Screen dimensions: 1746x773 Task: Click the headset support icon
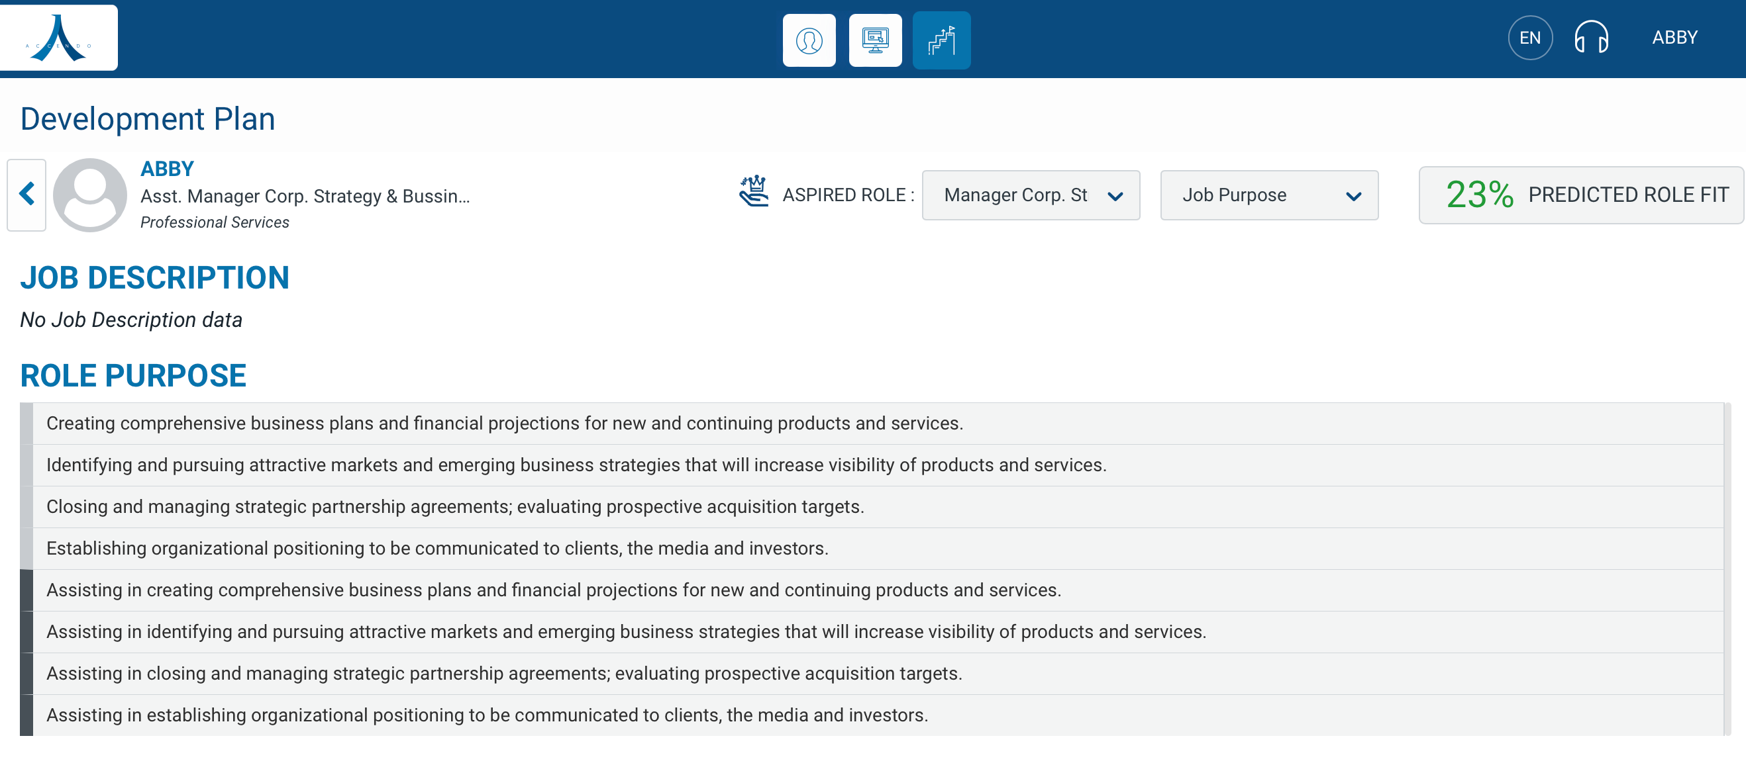[1590, 38]
